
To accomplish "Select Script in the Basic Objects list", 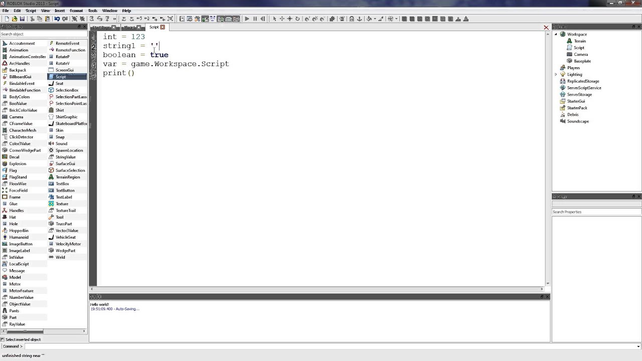I will pos(61,77).
